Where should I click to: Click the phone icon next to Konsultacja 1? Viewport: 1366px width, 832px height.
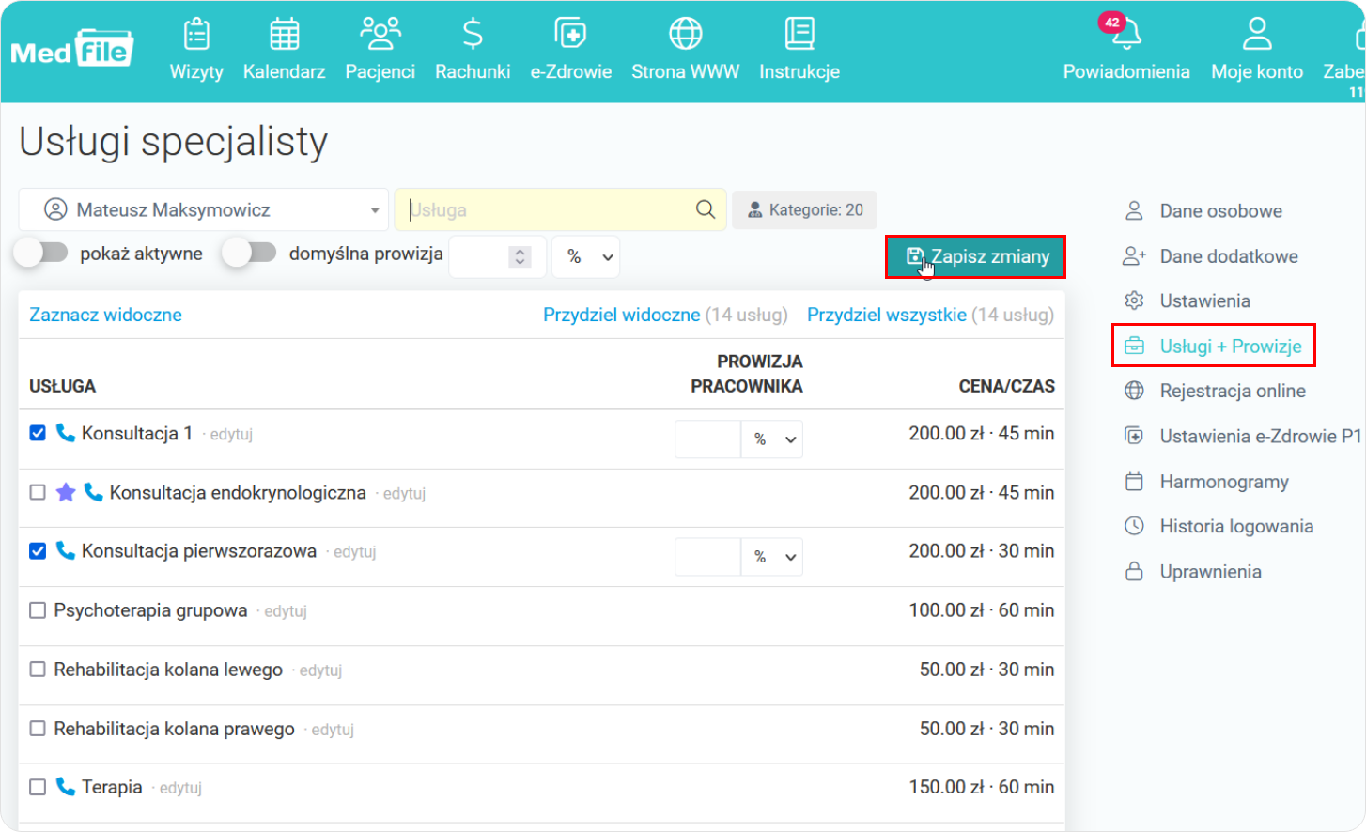click(x=65, y=433)
